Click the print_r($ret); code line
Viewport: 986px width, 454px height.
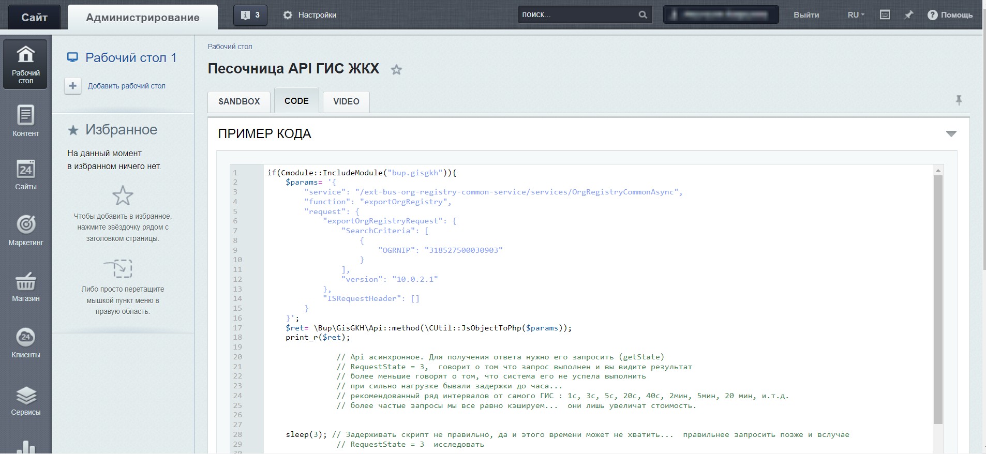(x=318, y=337)
